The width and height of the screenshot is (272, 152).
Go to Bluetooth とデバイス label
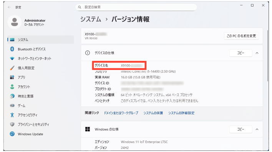coord(32,49)
